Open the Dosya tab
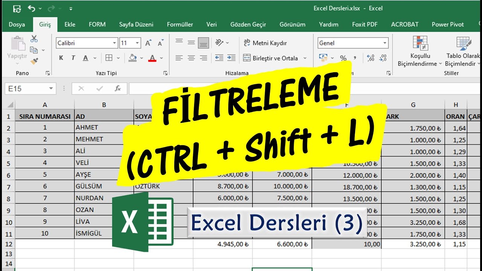482x271 pixels. click(x=17, y=24)
